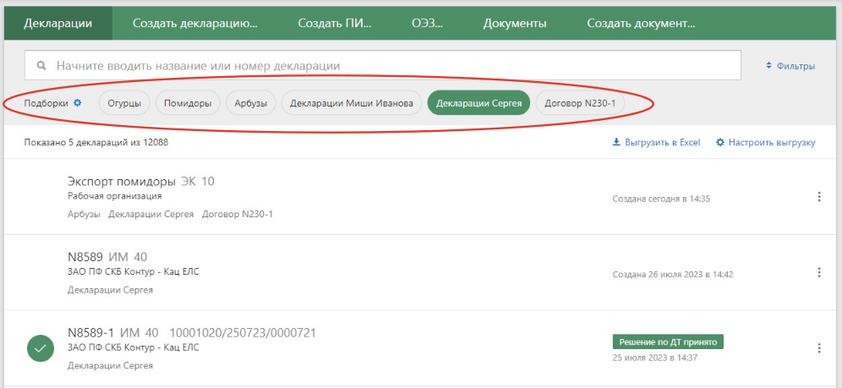Image resolution: width=842 pixels, height=388 pixels.
Task: Click the Решение по ДТ принято badge
Action: pyautogui.click(x=668, y=342)
